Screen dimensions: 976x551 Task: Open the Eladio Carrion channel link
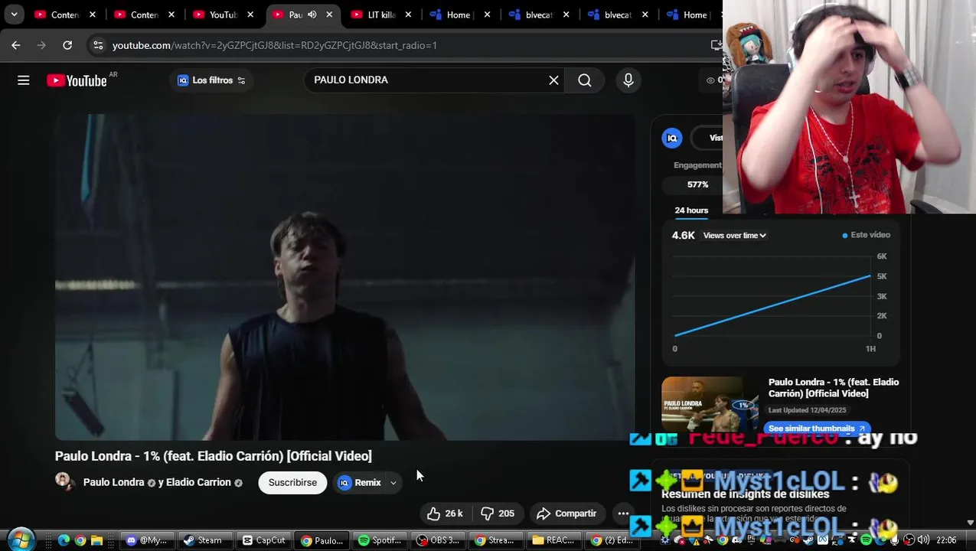coord(198,482)
